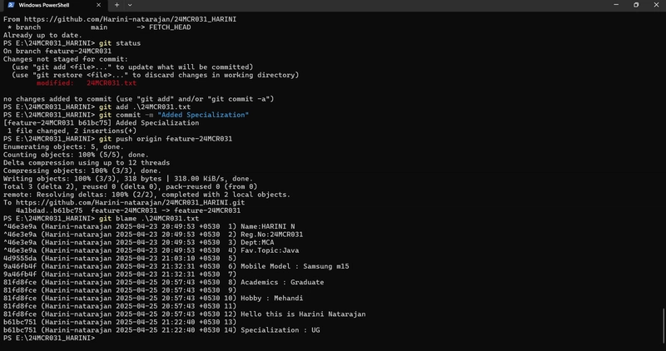Click 'Total 3 (delta 2)' line
Image resolution: width=666 pixels, height=351 pixels.
(131, 187)
